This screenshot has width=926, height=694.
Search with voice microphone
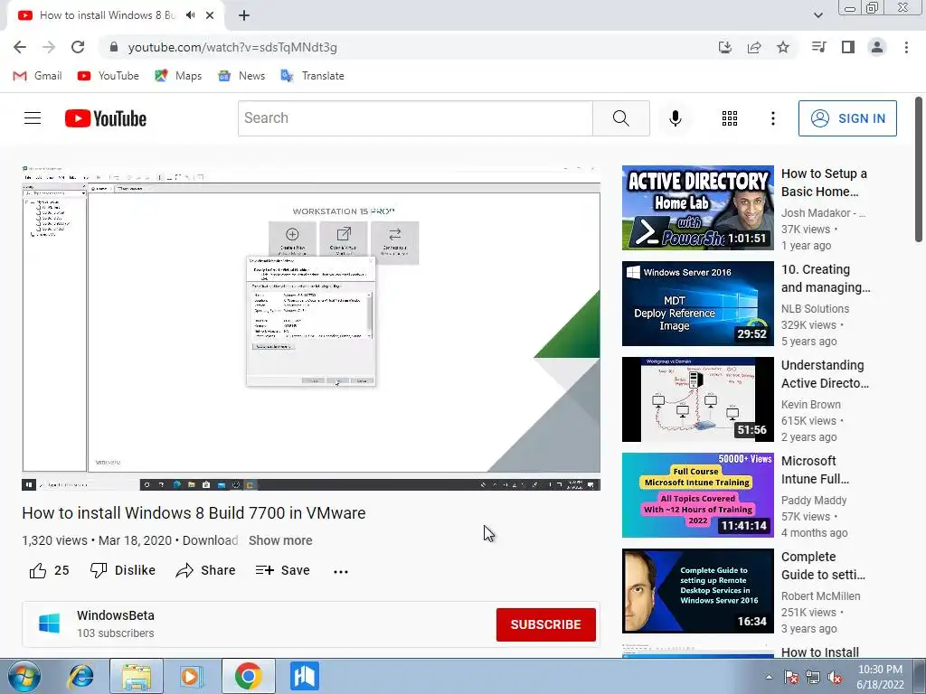(675, 118)
